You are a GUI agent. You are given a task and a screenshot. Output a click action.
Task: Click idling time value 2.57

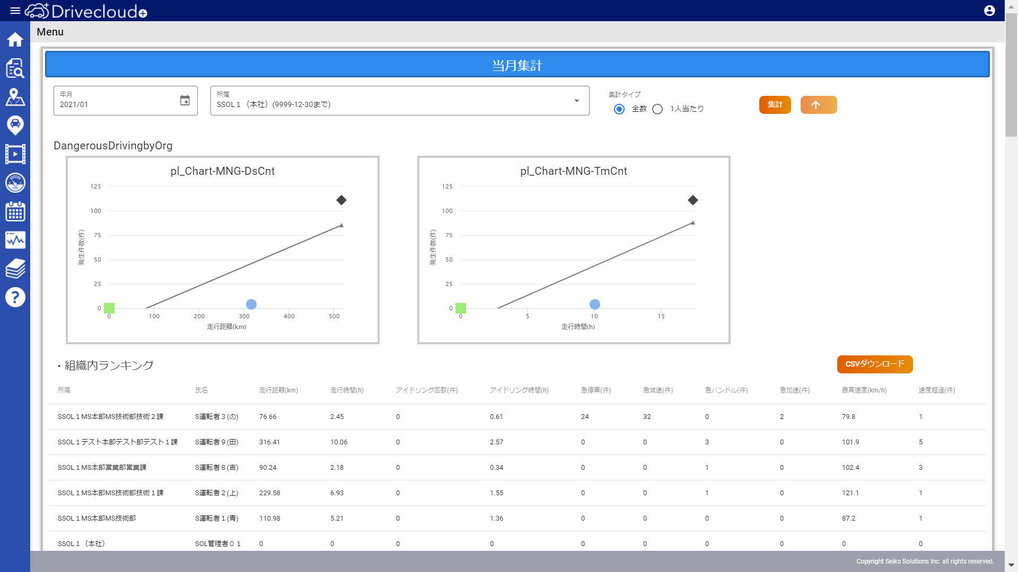coord(496,442)
